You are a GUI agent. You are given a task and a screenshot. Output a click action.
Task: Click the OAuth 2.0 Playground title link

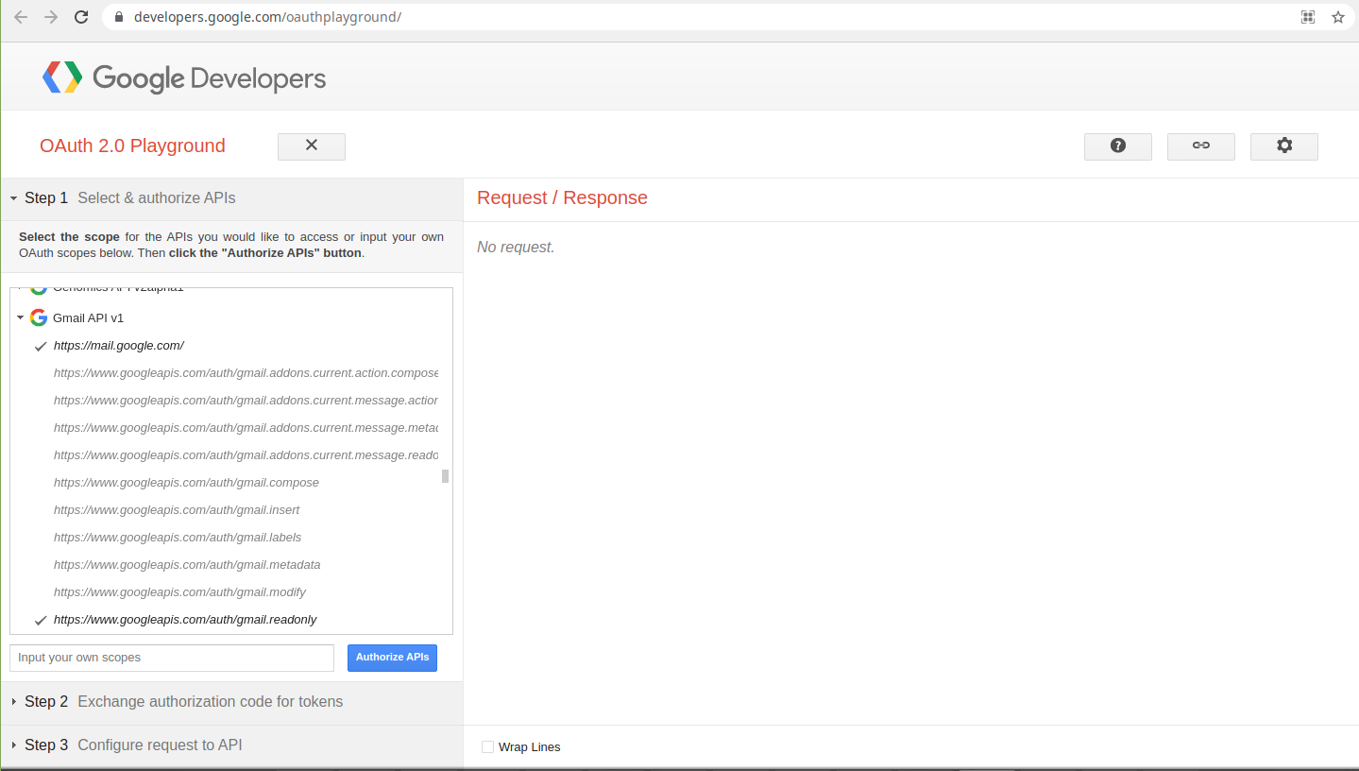click(132, 146)
